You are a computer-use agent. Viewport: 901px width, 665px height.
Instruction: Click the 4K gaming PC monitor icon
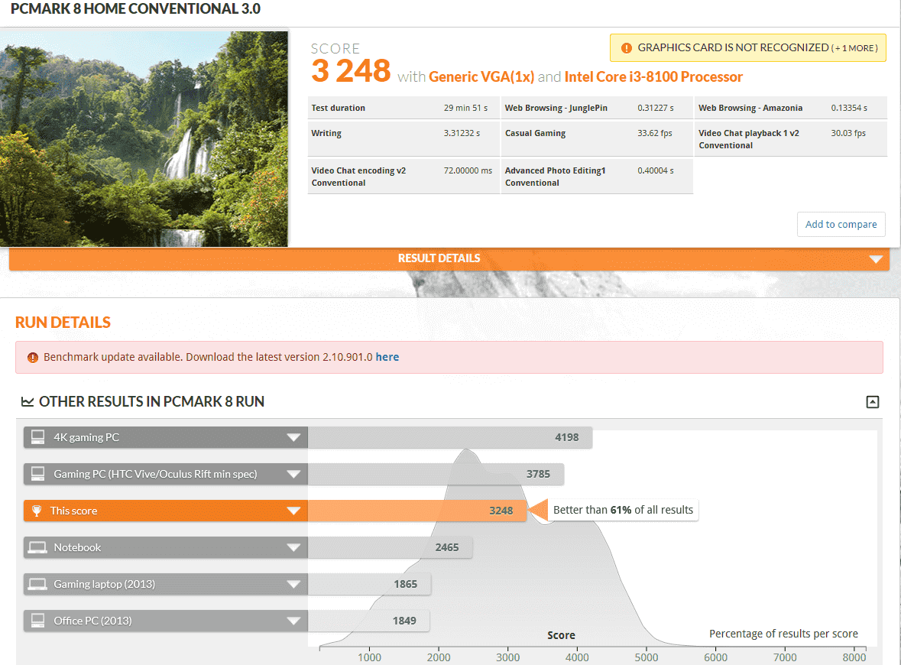(37, 437)
